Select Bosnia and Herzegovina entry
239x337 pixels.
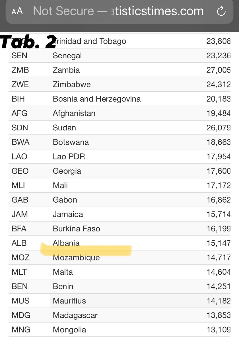tap(97, 99)
